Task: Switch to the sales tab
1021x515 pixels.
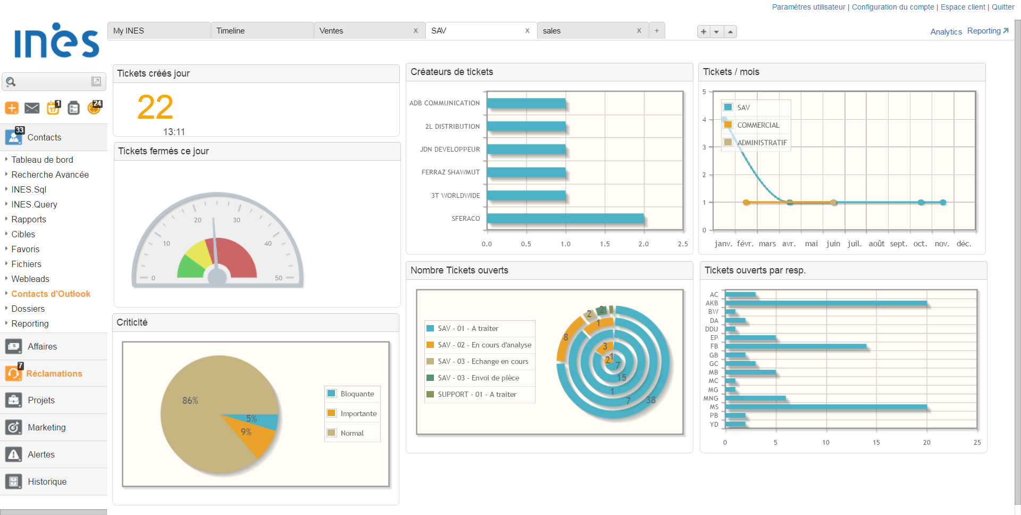Action: tap(552, 30)
